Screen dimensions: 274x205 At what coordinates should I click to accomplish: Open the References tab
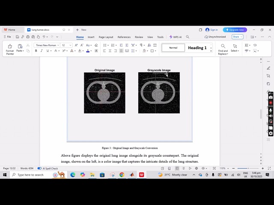pyautogui.click(x=124, y=37)
